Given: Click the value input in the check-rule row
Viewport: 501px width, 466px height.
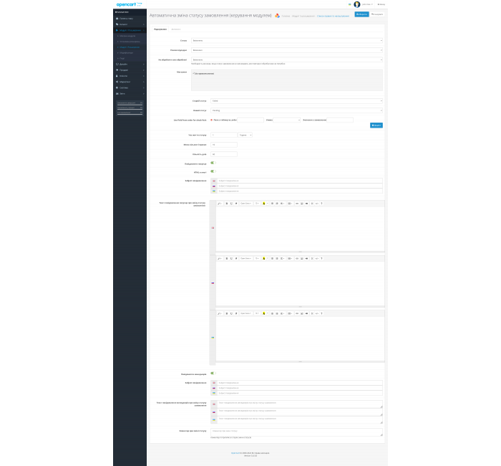Looking at the screenshot, I should pos(340,120).
